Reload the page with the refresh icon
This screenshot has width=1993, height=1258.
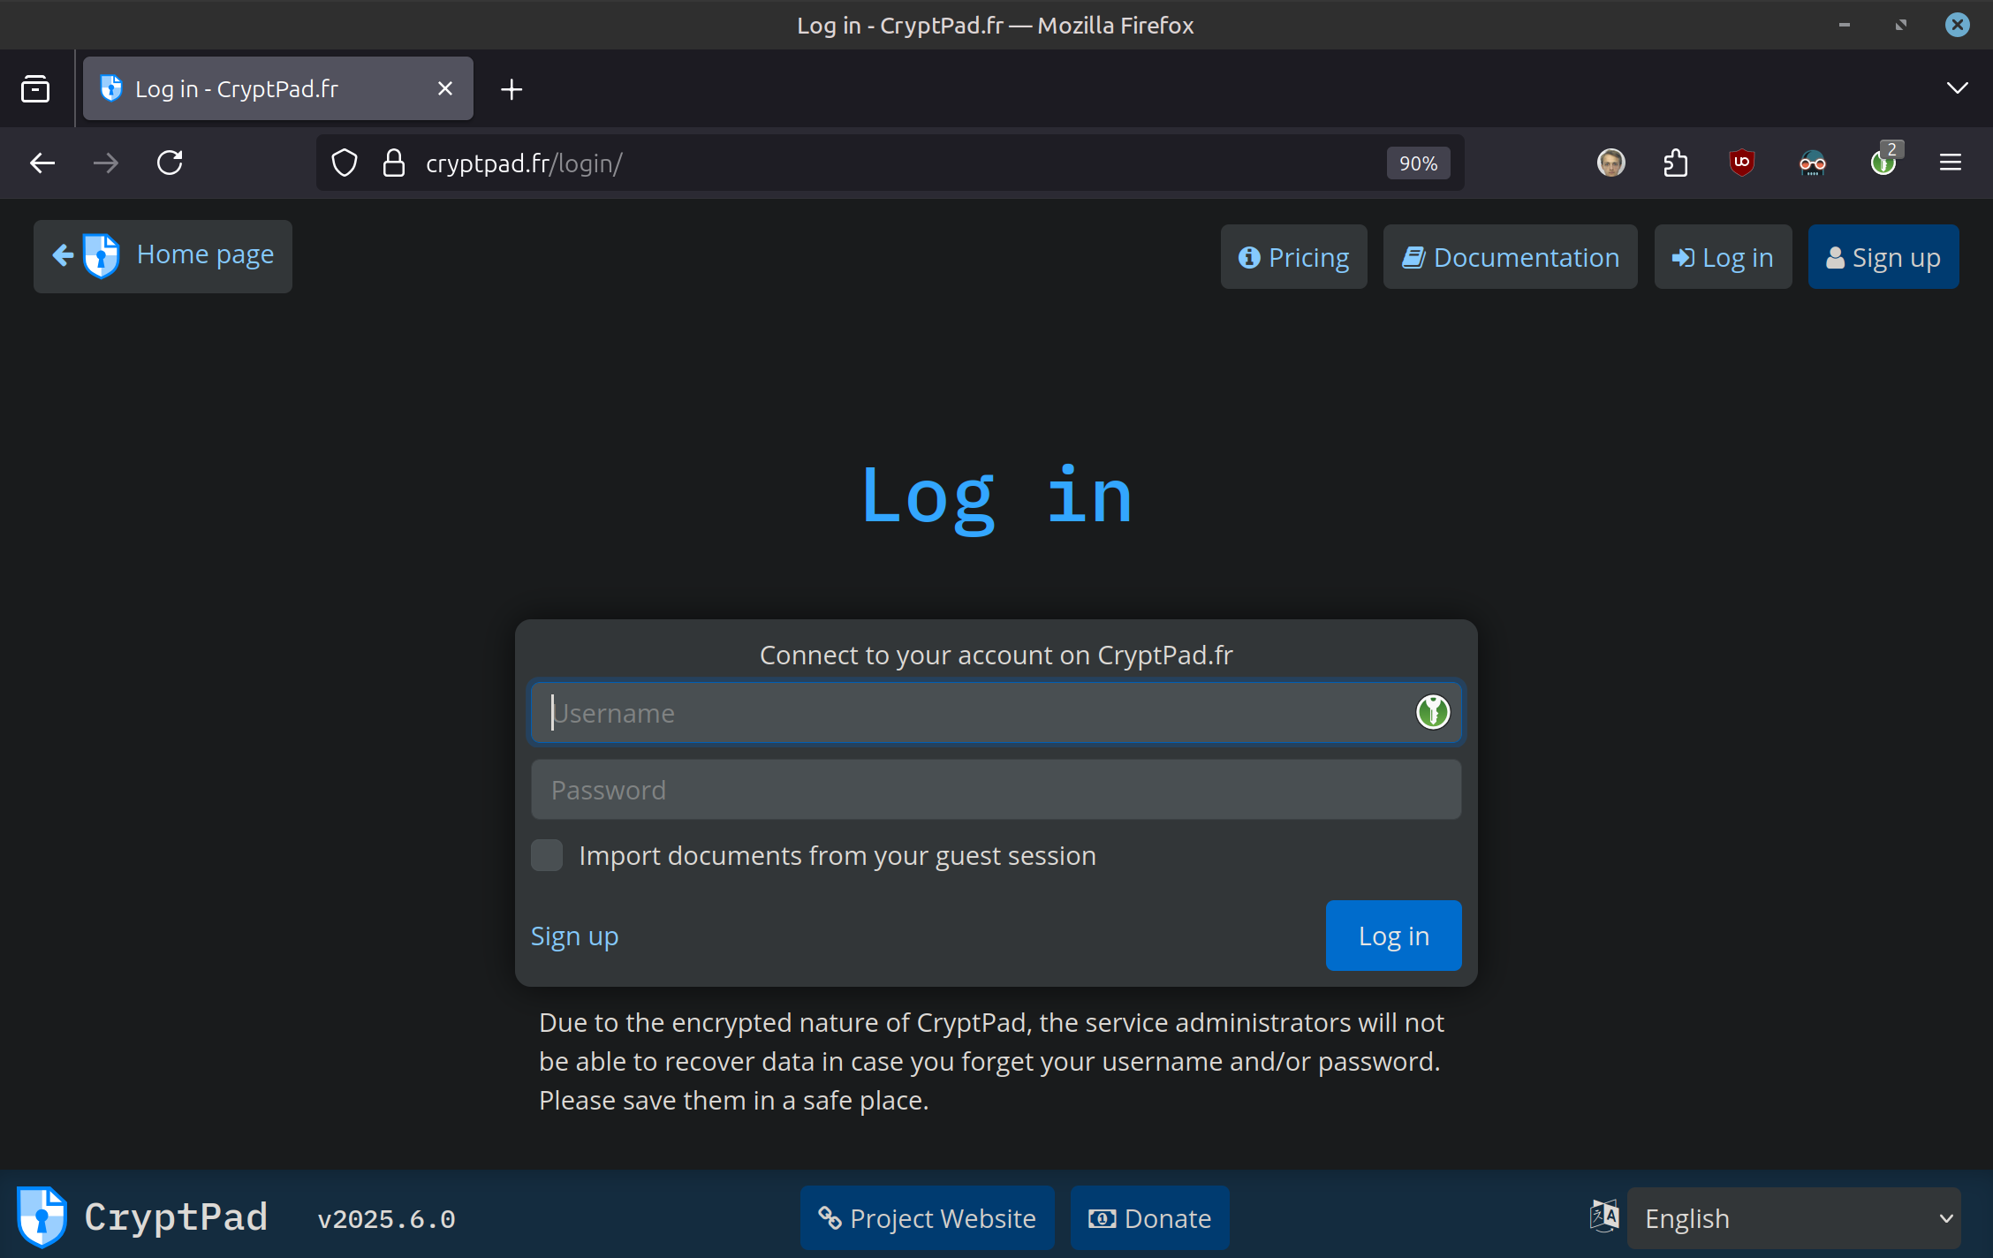point(170,163)
